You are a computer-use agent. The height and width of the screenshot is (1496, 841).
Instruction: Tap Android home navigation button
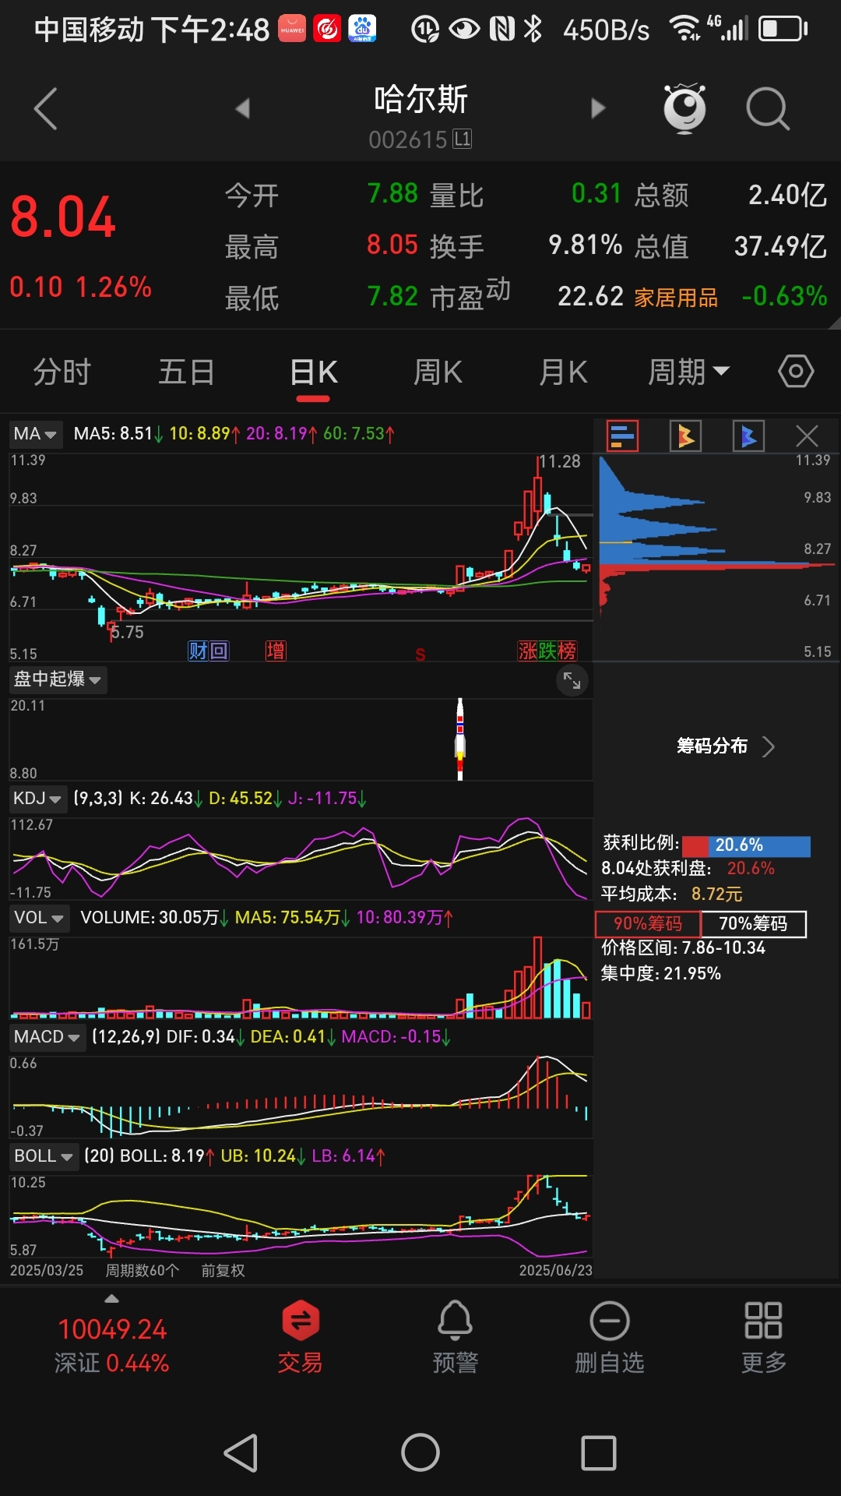[x=420, y=1453]
